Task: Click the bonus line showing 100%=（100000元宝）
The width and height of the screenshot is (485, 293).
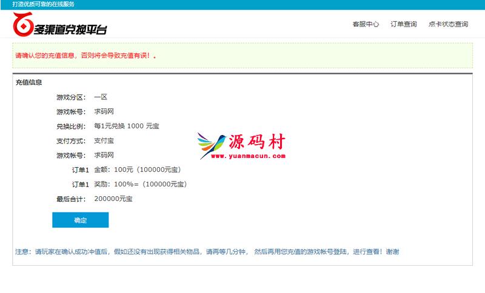Action: [x=140, y=184]
